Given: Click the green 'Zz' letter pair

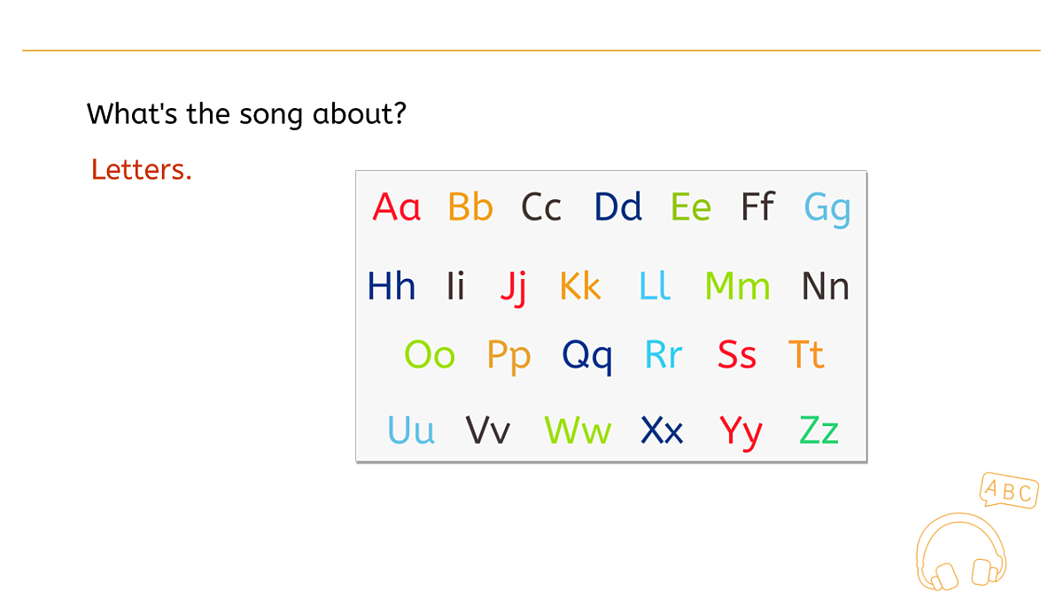Looking at the screenshot, I should [819, 431].
